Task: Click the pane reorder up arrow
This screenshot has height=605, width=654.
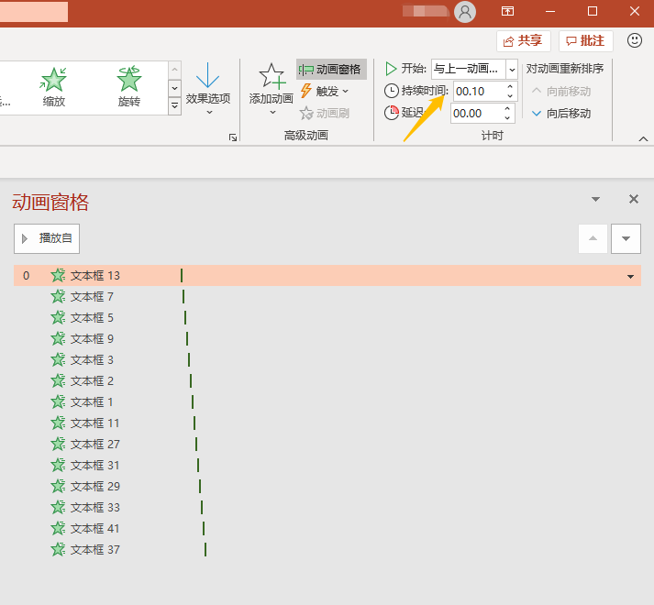Action: pyautogui.click(x=593, y=238)
